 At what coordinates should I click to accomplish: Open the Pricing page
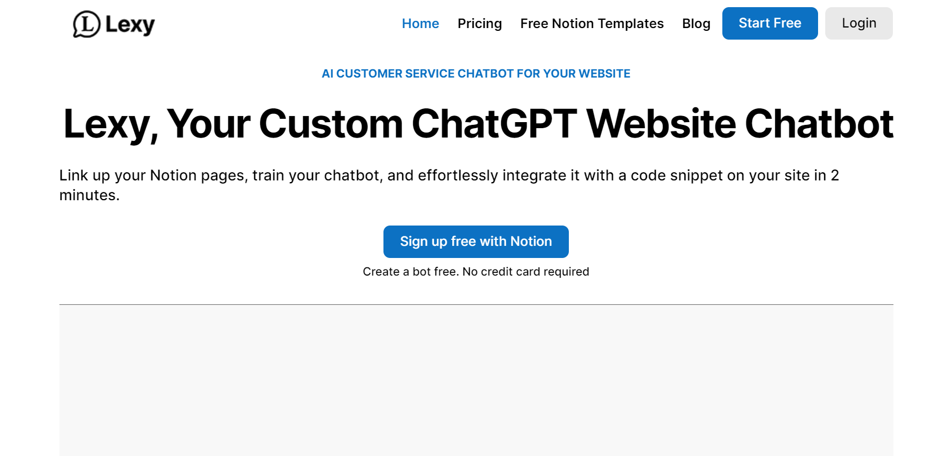(x=479, y=24)
